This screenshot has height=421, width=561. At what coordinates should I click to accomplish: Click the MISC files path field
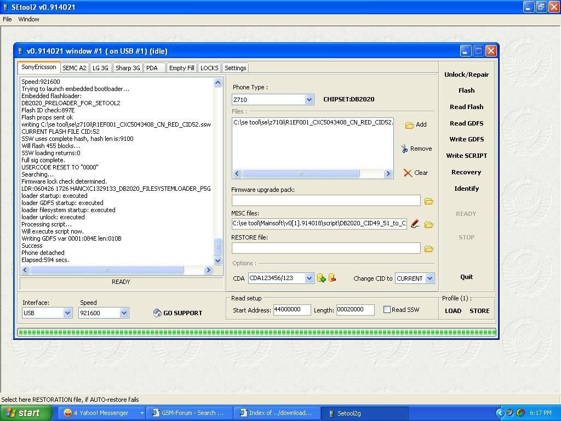[319, 224]
